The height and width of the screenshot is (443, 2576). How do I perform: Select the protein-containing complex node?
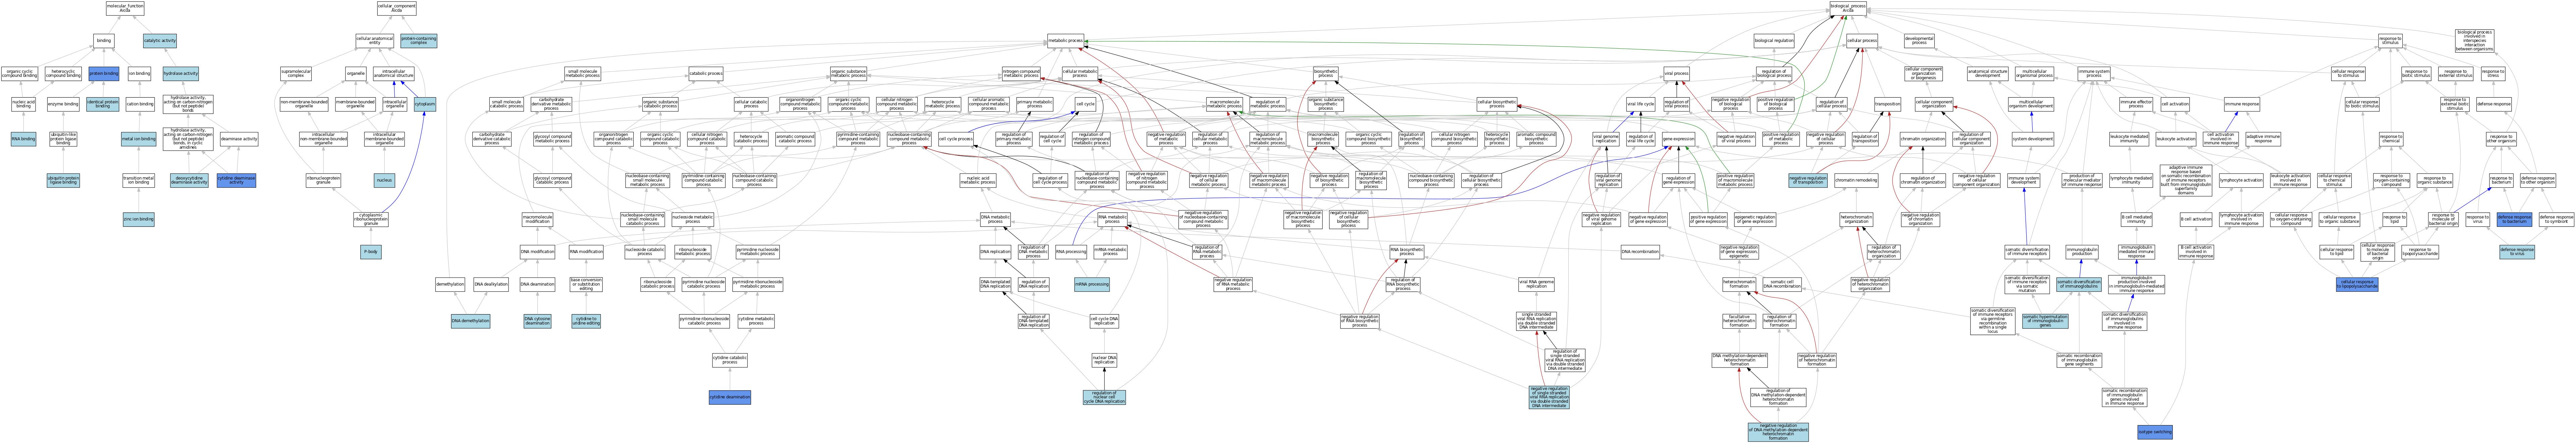pos(419,41)
